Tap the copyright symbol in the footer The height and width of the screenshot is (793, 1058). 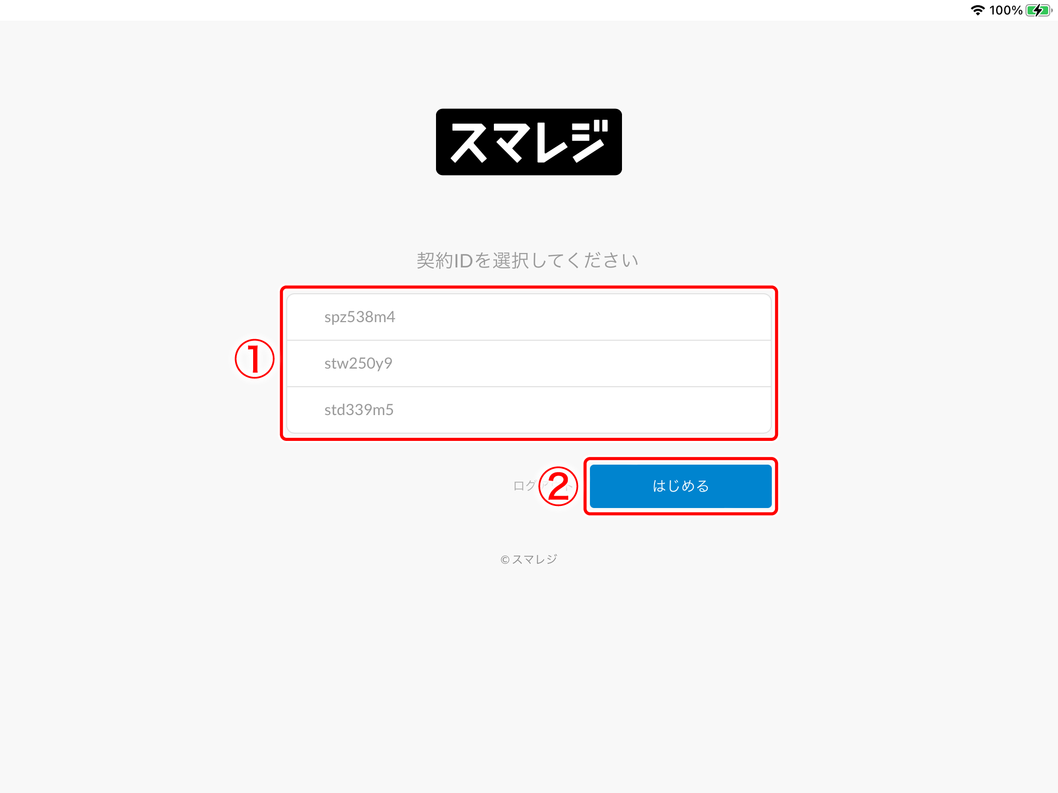[x=505, y=560]
